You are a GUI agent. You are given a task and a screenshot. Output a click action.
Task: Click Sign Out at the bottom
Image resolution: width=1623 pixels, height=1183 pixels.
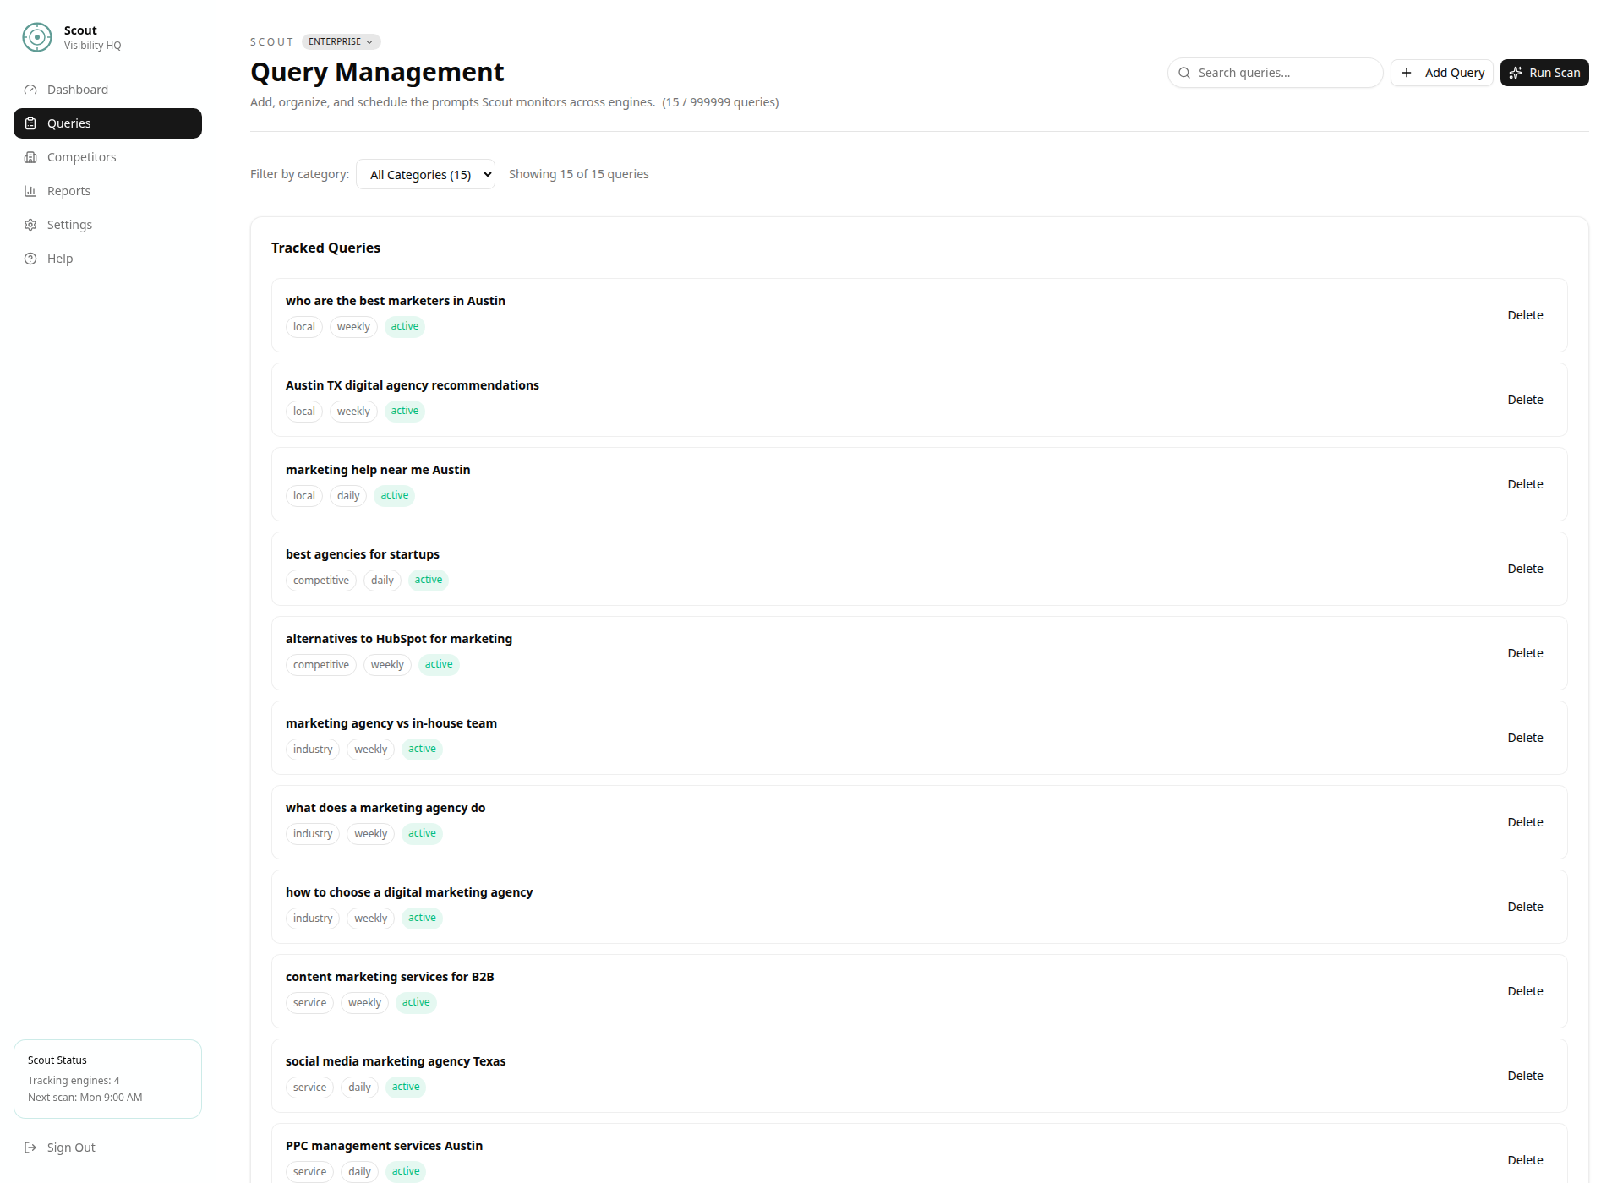70,1147
